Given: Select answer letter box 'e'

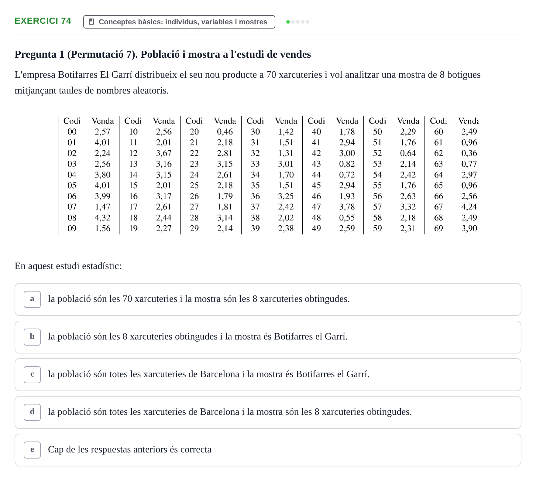Looking at the screenshot, I should pyautogui.click(x=32, y=450).
